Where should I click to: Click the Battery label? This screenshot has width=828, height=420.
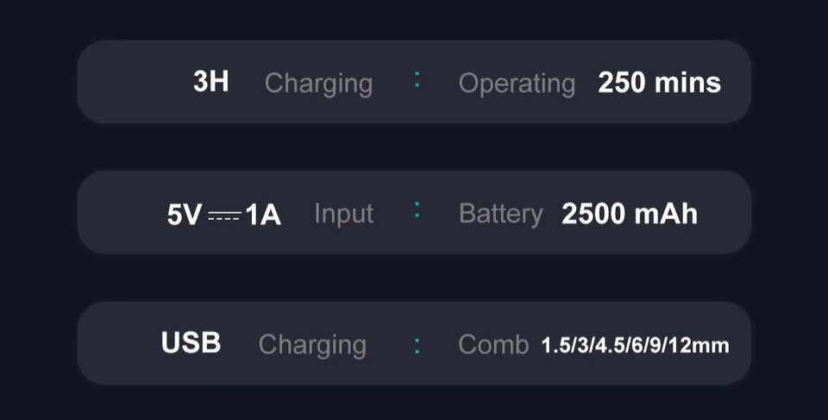[500, 214]
